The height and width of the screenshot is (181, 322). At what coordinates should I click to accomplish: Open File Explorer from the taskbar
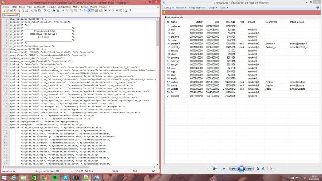[x=23, y=178]
